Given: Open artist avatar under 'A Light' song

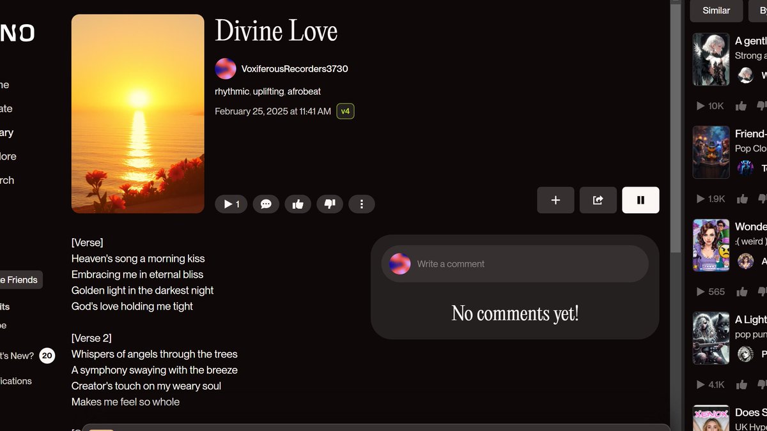Looking at the screenshot, I should (745, 354).
